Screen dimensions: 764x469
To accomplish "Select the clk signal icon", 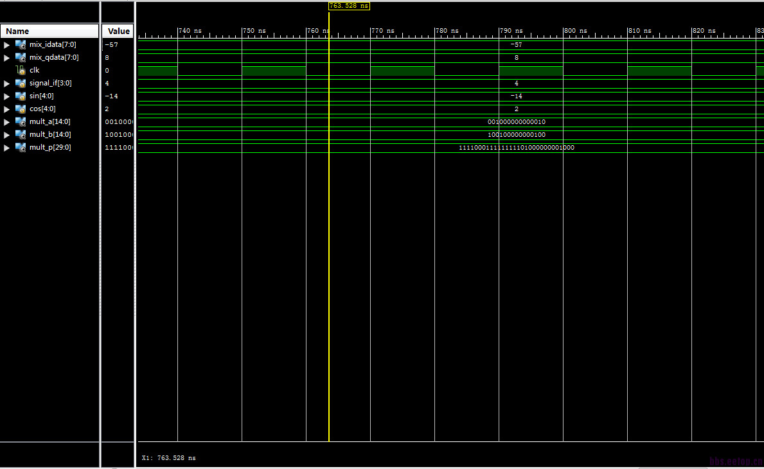I will point(21,70).
